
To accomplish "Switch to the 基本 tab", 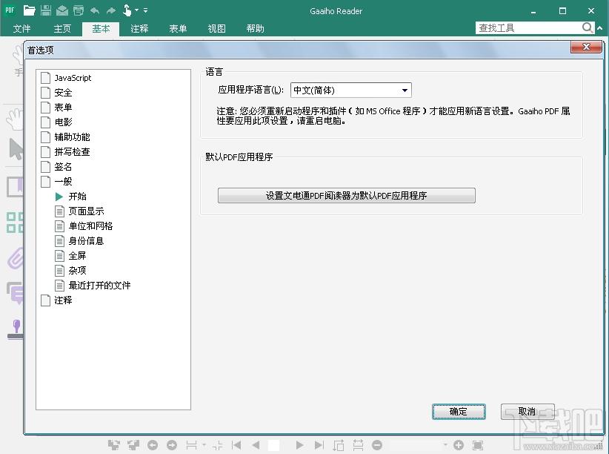I will (101, 29).
